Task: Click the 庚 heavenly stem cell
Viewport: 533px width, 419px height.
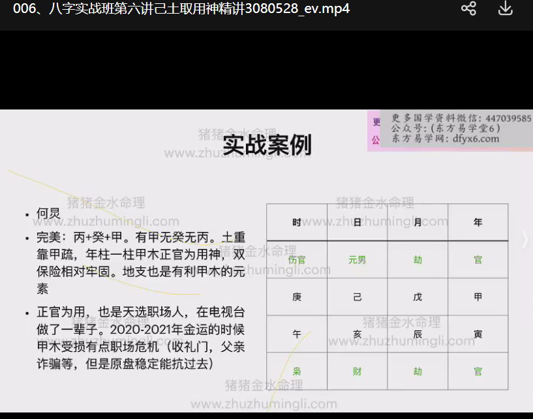Action: point(297,297)
